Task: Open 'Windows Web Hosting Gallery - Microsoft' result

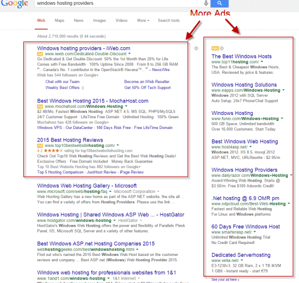Action: (87, 185)
